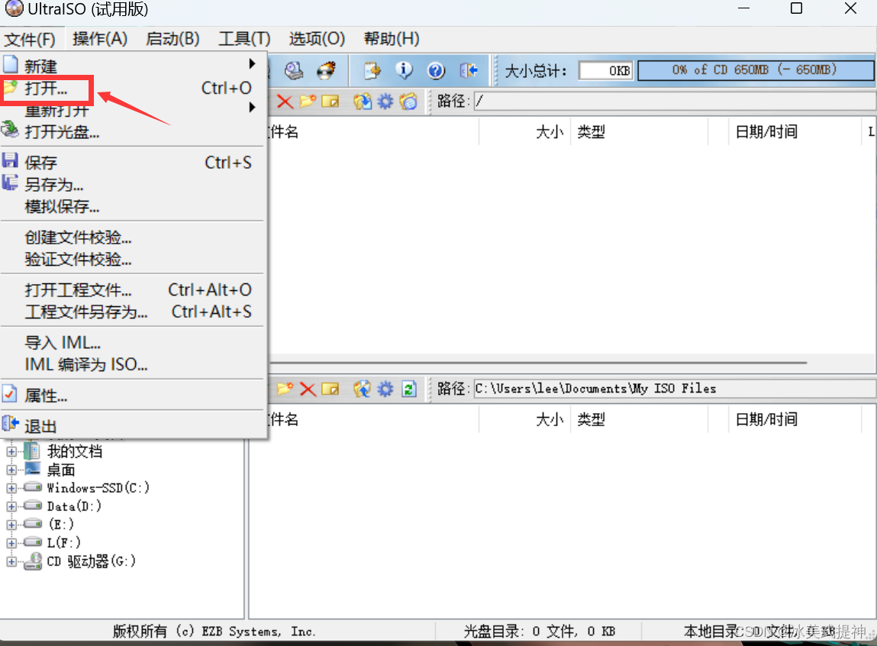Click the 0% of CD 650MB capacity bar

click(x=755, y=70)
